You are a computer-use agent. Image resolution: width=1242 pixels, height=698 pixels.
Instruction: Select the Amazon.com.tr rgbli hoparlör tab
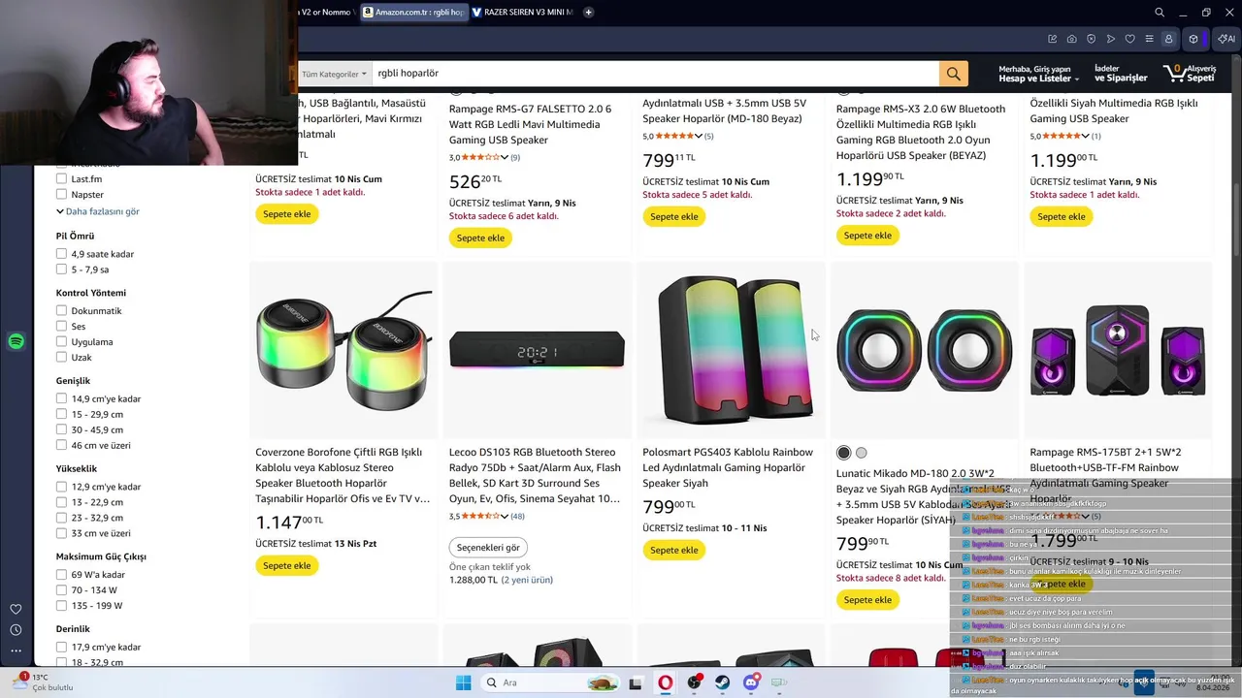(x=412, y=13)
